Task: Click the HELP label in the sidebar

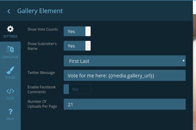Action: click(x=10, y=119)
